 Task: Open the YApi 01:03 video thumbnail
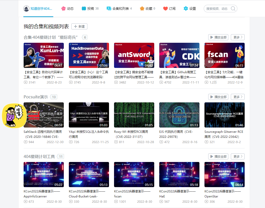[x=89, y=115]
